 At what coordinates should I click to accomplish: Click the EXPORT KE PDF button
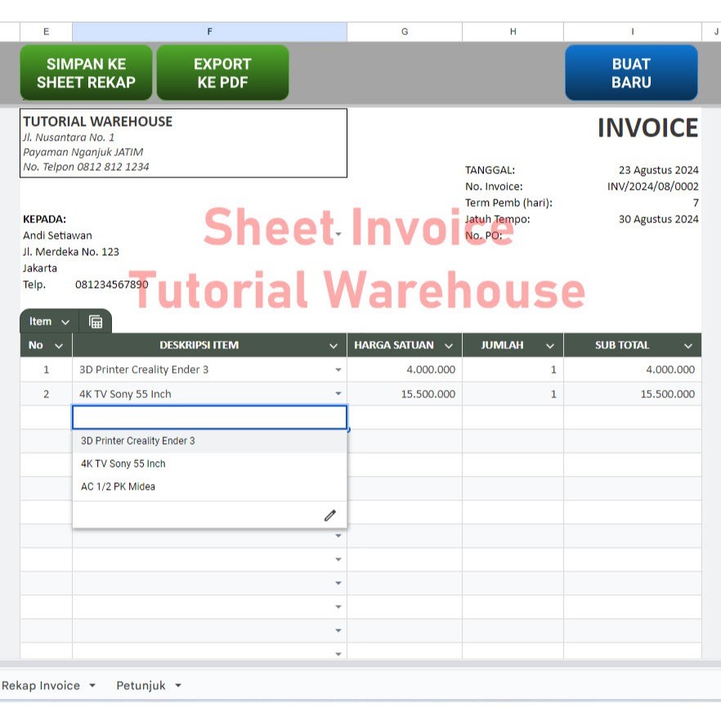point(222,72)
